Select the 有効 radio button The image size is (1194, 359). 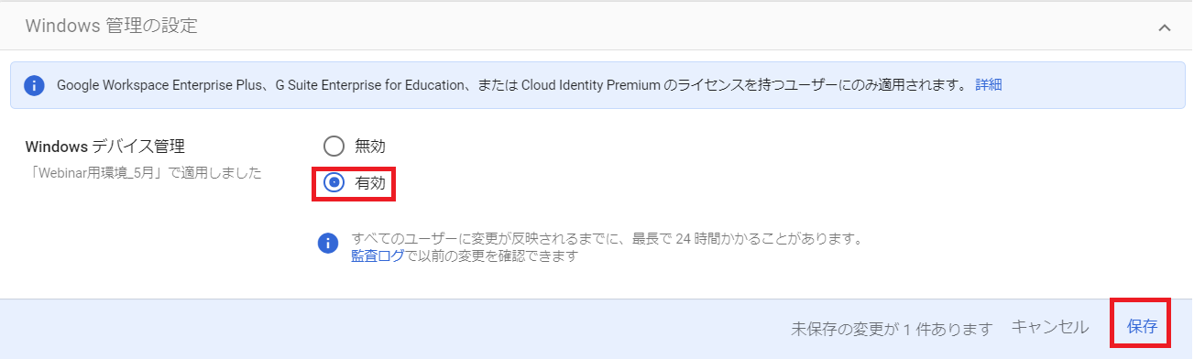click(334, 183)
